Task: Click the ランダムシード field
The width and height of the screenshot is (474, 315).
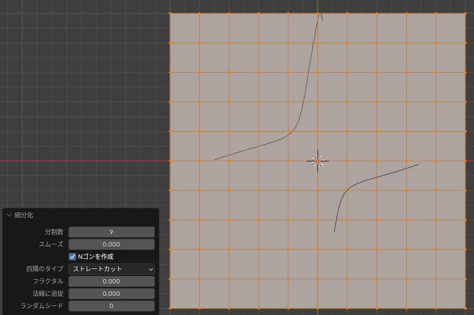Action: (112, 306)
